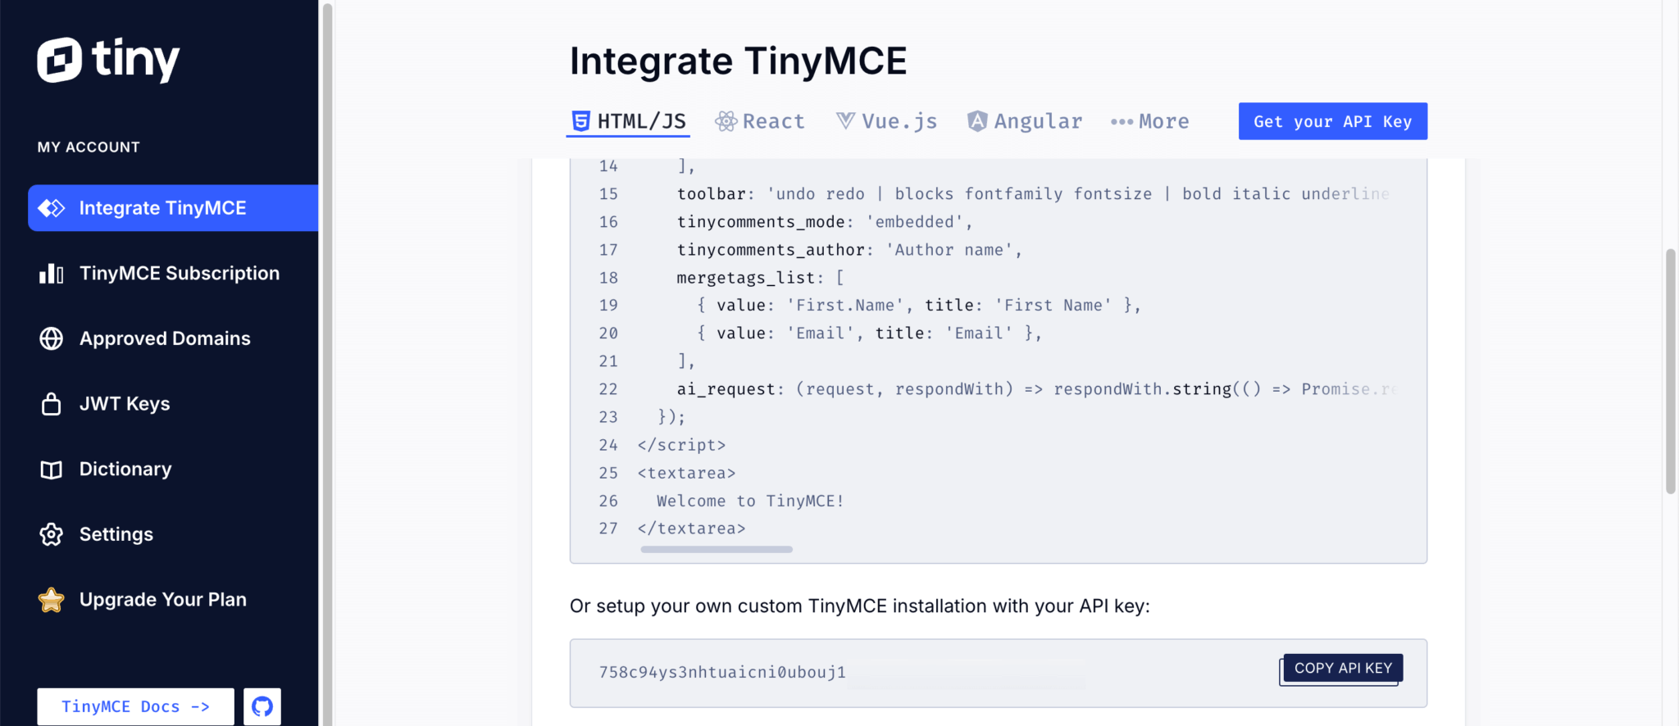The image size is (1679, 726).
Task: Click the HTML5 shield icon
Action: (580, 121)
